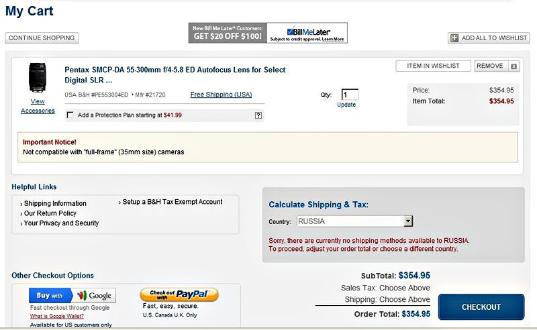The width and height of the screenshot is (537, 330).
Task: Open the Country dropdown showing RUSSIA
Action: (354, 221)
